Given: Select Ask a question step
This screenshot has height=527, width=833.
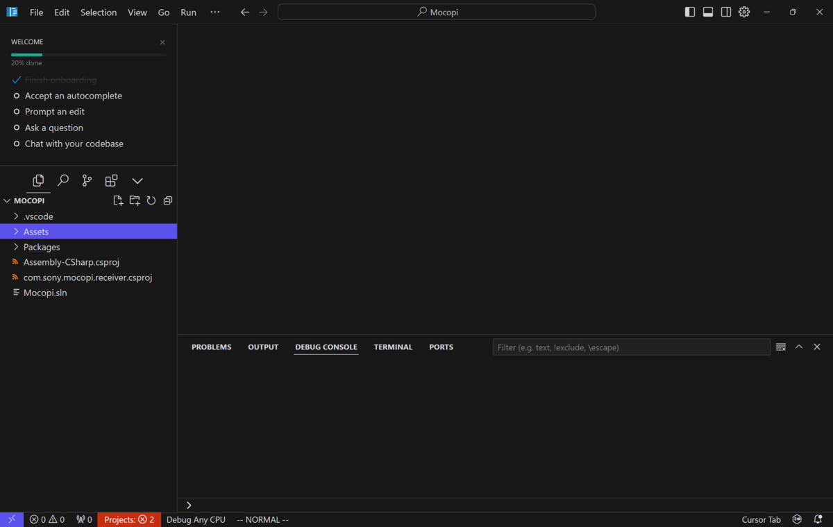Looking at the screenshot, I should (x=54, y=128).
